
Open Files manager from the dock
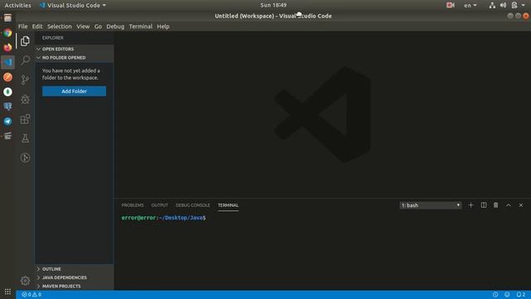pos(7,18)
